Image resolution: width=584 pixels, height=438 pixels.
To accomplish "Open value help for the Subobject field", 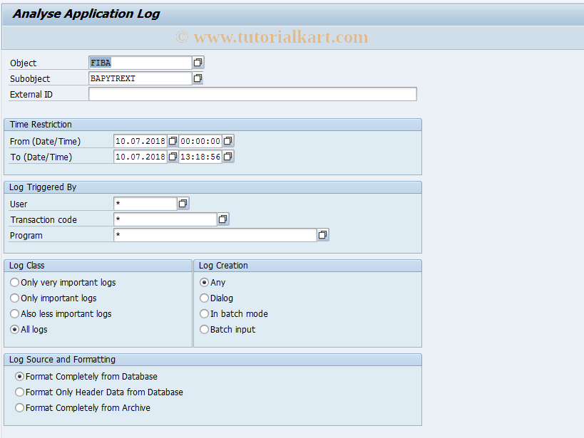I will point(198,78).
